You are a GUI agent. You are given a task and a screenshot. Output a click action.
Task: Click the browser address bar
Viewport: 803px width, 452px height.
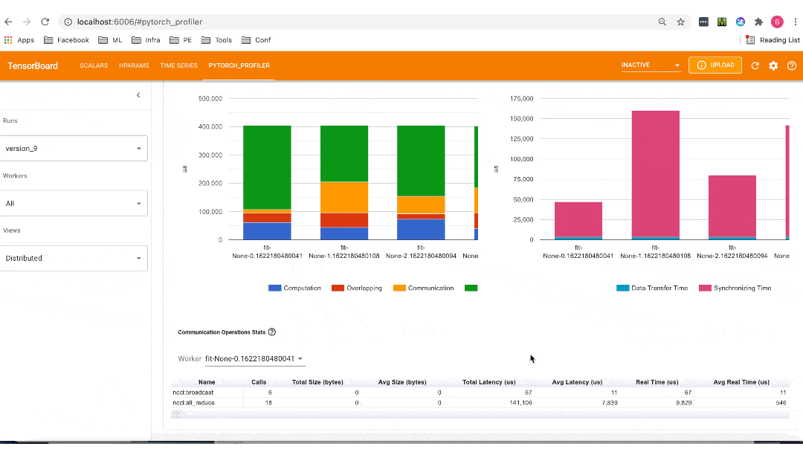(357, 22)
